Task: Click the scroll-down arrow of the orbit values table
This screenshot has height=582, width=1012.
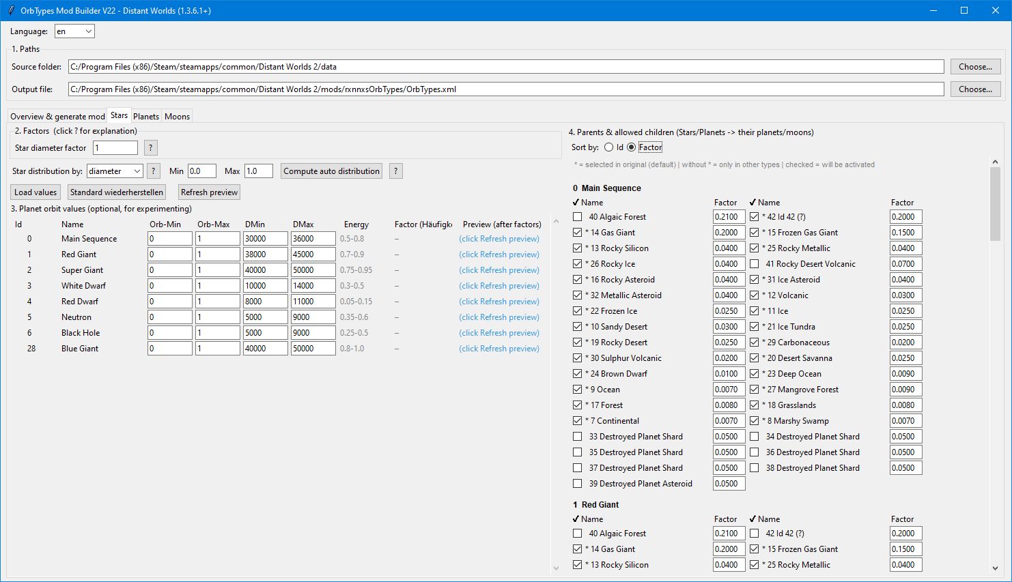Action: click(x=556, y=568)
